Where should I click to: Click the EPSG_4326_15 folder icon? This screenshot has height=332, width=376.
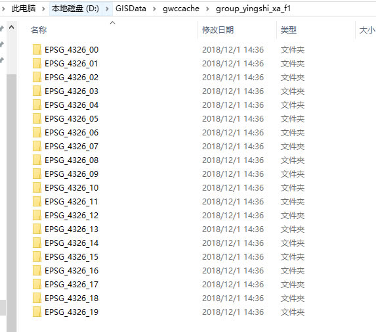[37, 257]
